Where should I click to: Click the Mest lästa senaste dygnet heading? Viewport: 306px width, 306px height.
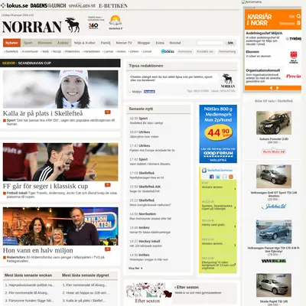[x=86, y=275]
